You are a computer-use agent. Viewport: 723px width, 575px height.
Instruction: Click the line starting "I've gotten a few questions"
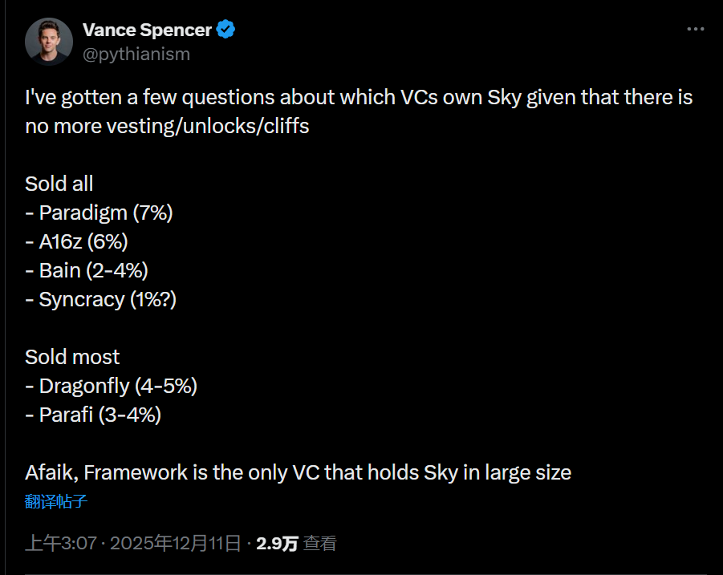point(359,98)
